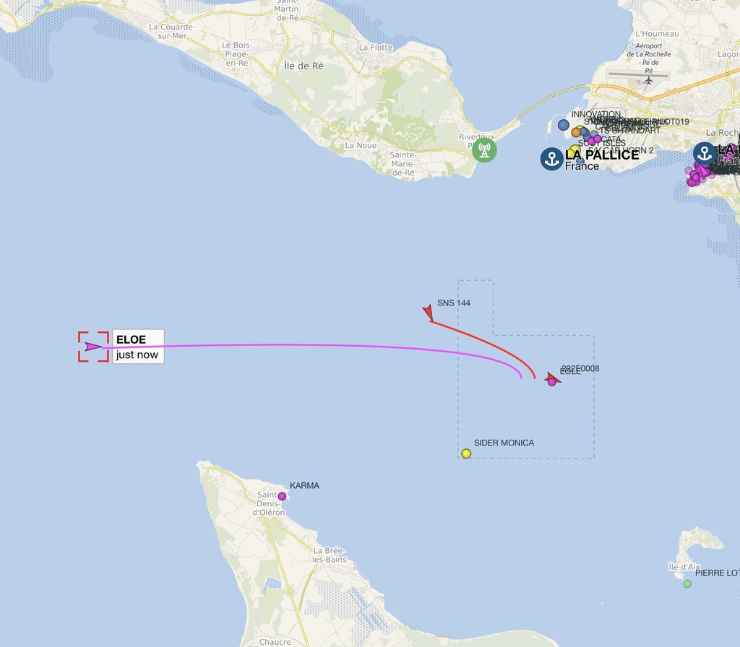The height and width of the screenshot is (647, 740).
Task: Select the KARMA vessel marker
Action: click(283, 496)
